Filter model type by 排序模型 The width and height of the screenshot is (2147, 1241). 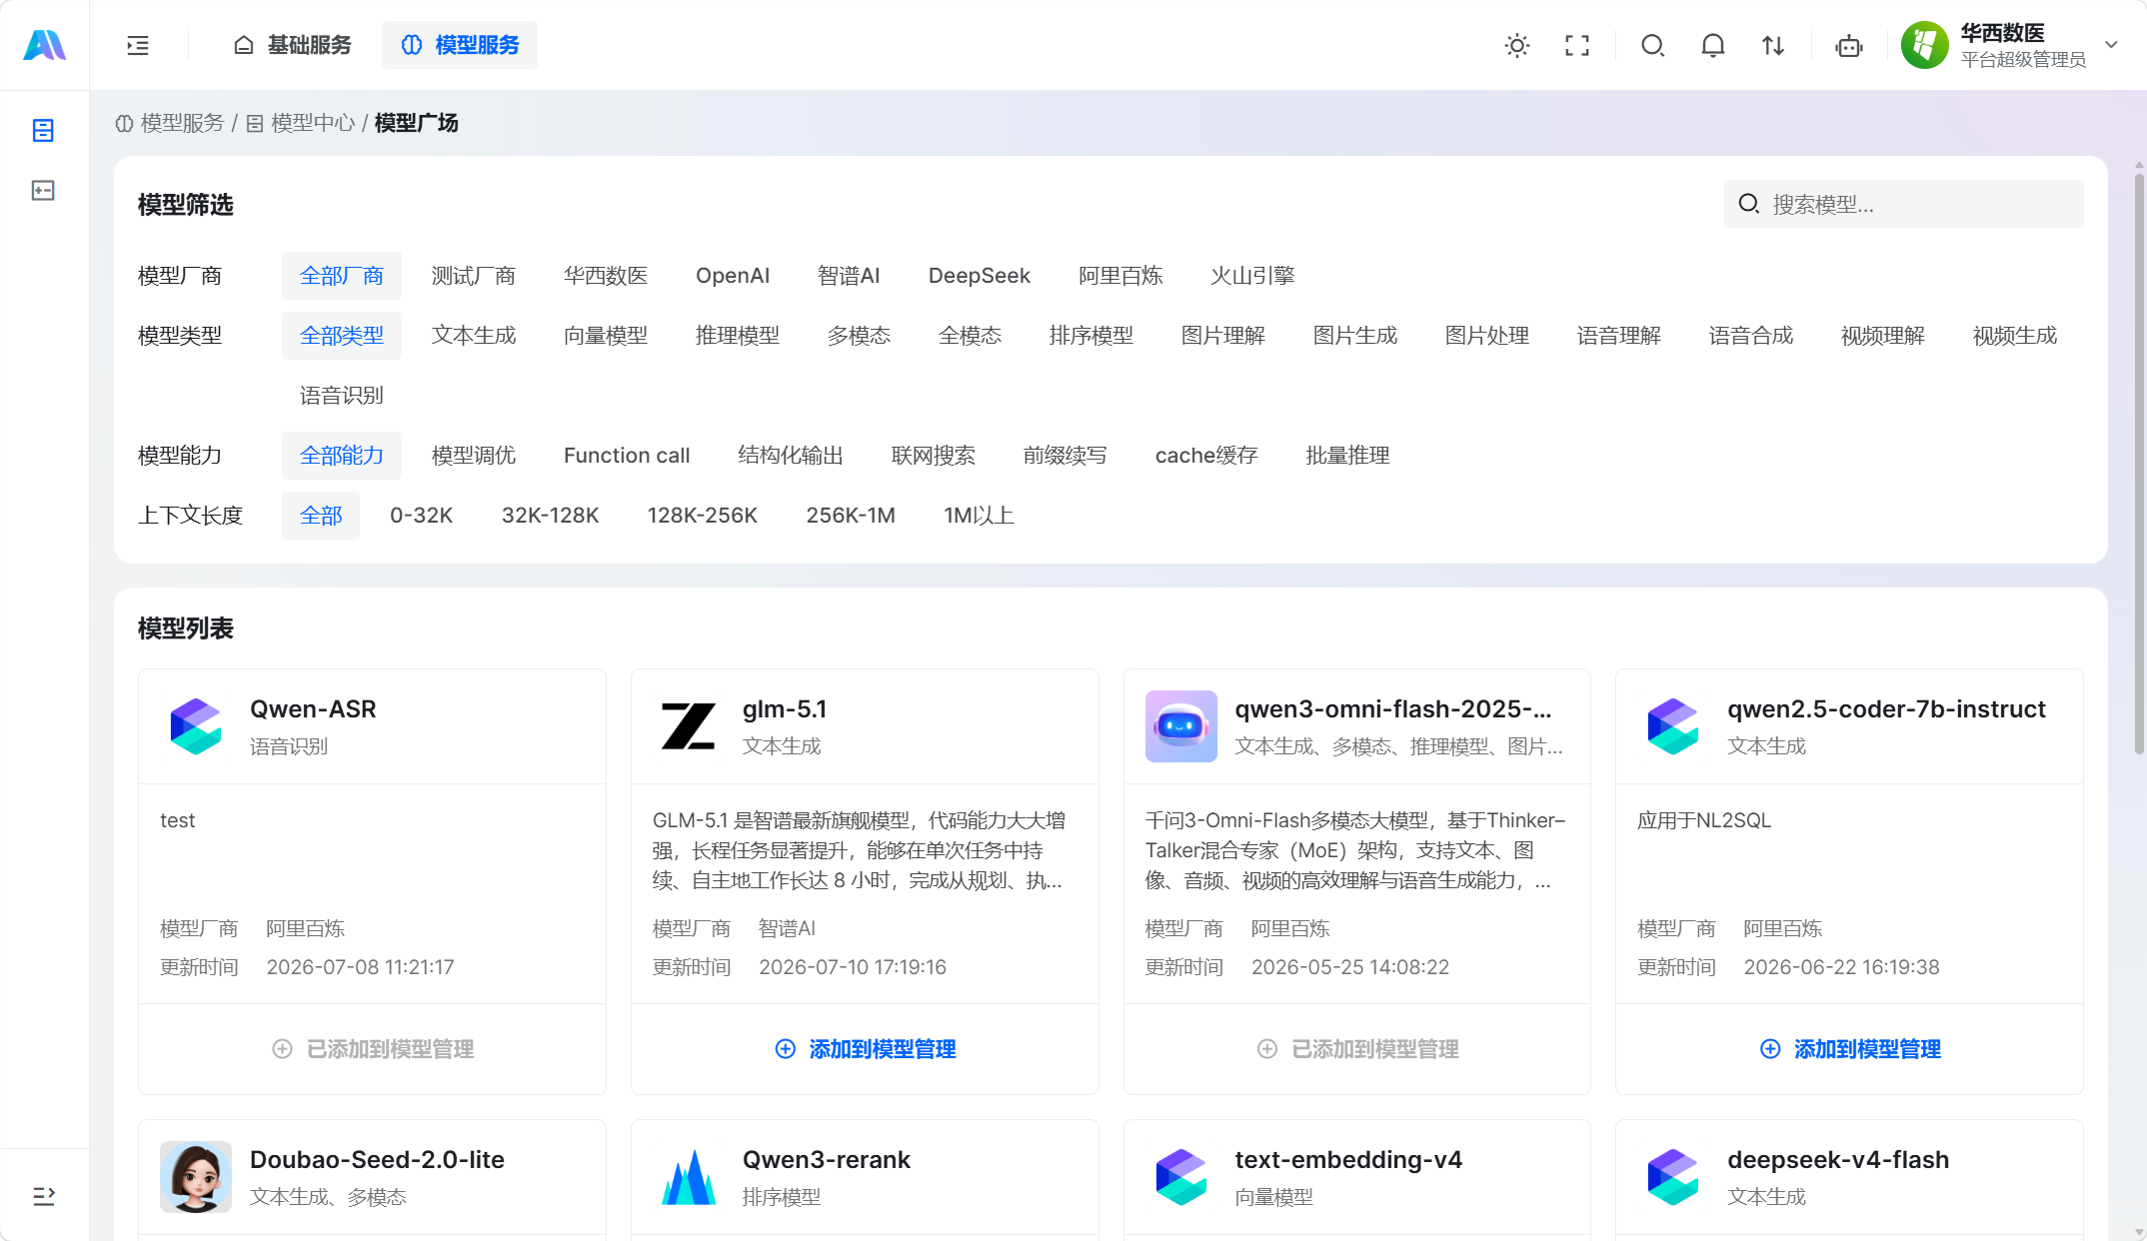coord(1091,336)
